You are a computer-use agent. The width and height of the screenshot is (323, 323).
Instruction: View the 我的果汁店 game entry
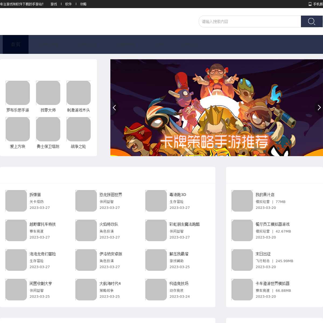[x=265, y=195]
